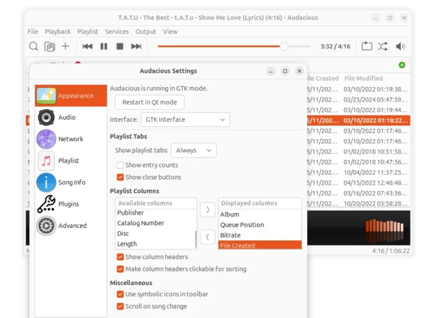Close the Audacious Settings dialog
444x318 pixels.
(299, 71)
